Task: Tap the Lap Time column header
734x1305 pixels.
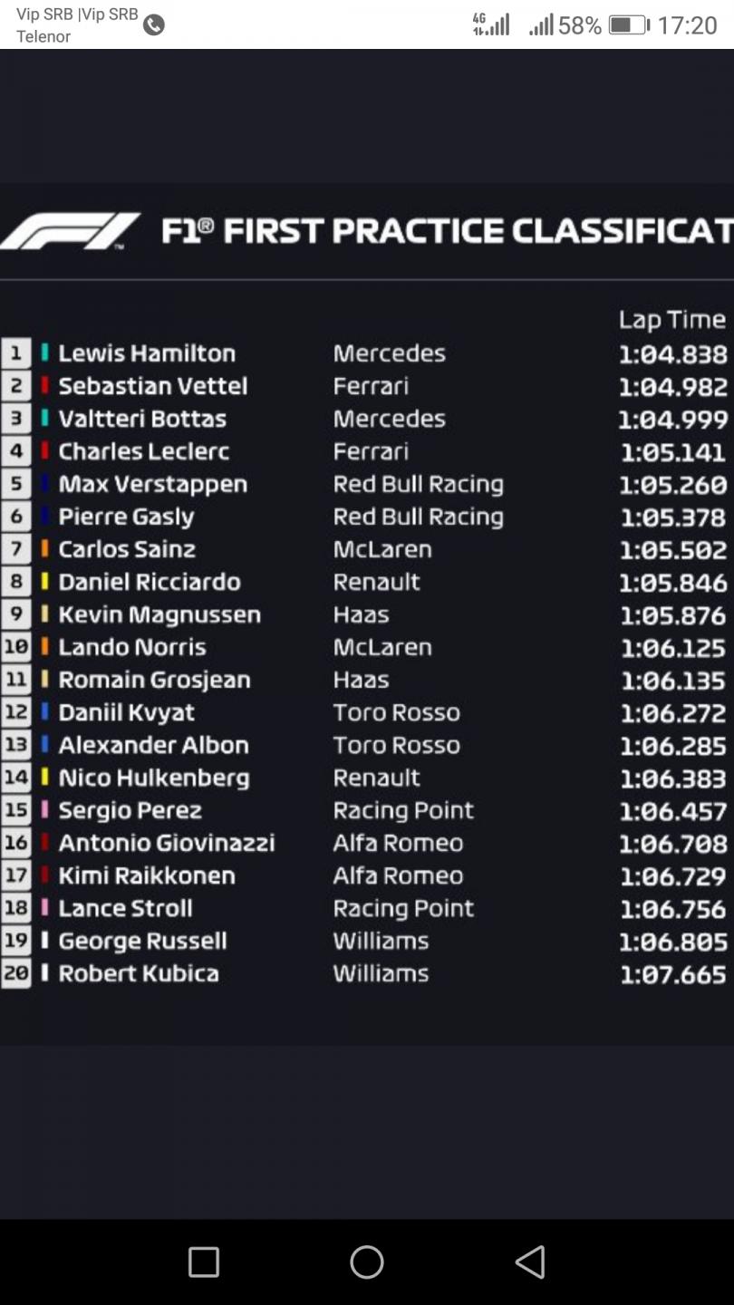Action: click(672, 319)
